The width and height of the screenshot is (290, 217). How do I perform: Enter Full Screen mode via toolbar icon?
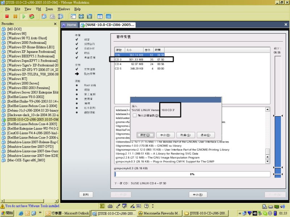pyautogui.click(x=89, y=16)
